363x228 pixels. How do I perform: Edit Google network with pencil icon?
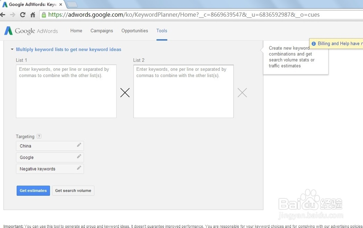click(x=79, y=156)
